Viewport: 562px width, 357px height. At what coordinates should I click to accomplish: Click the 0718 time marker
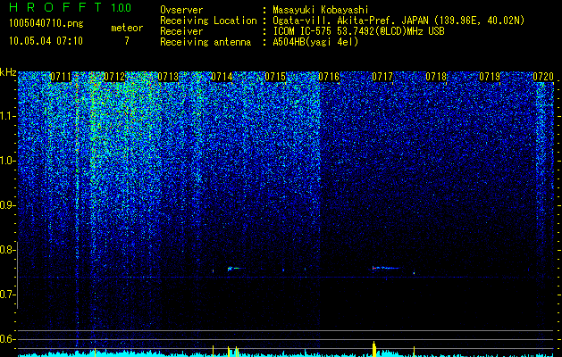click(x=436, y=77)
